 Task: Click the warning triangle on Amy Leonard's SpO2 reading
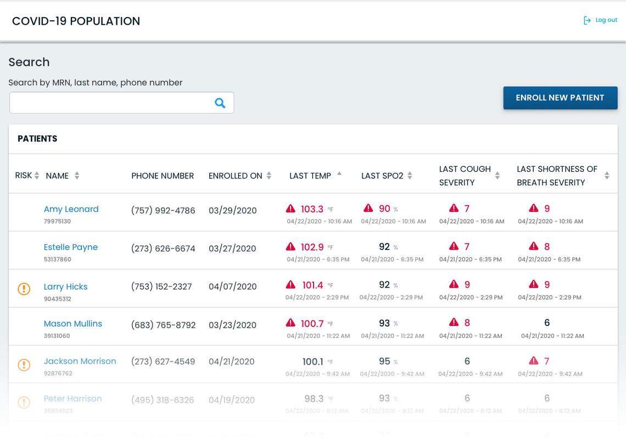[x=367, y=207]
